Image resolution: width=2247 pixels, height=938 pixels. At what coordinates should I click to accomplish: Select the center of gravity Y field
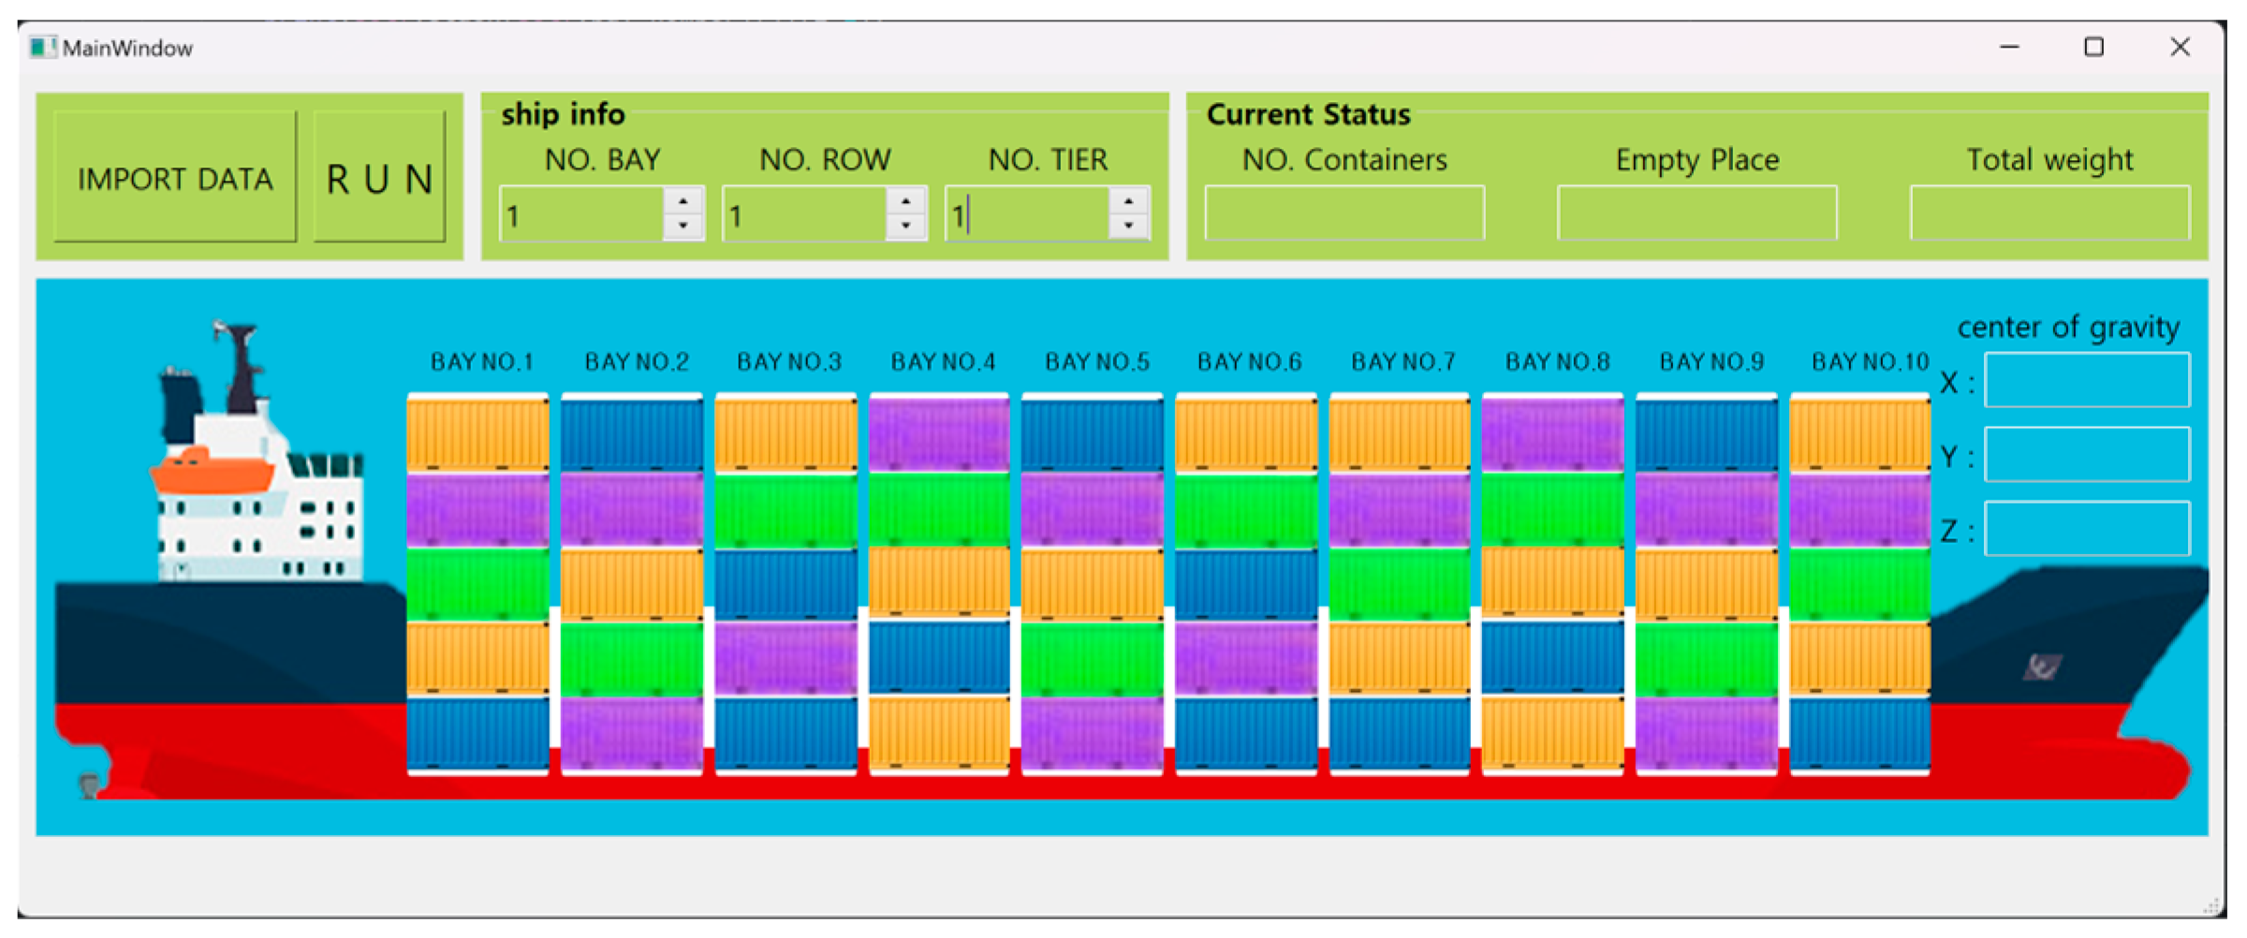point(2086,455)
